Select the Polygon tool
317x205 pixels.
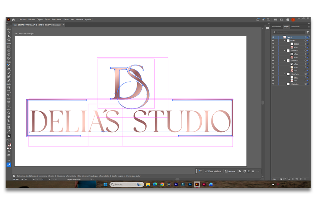[x=9, y=54]
